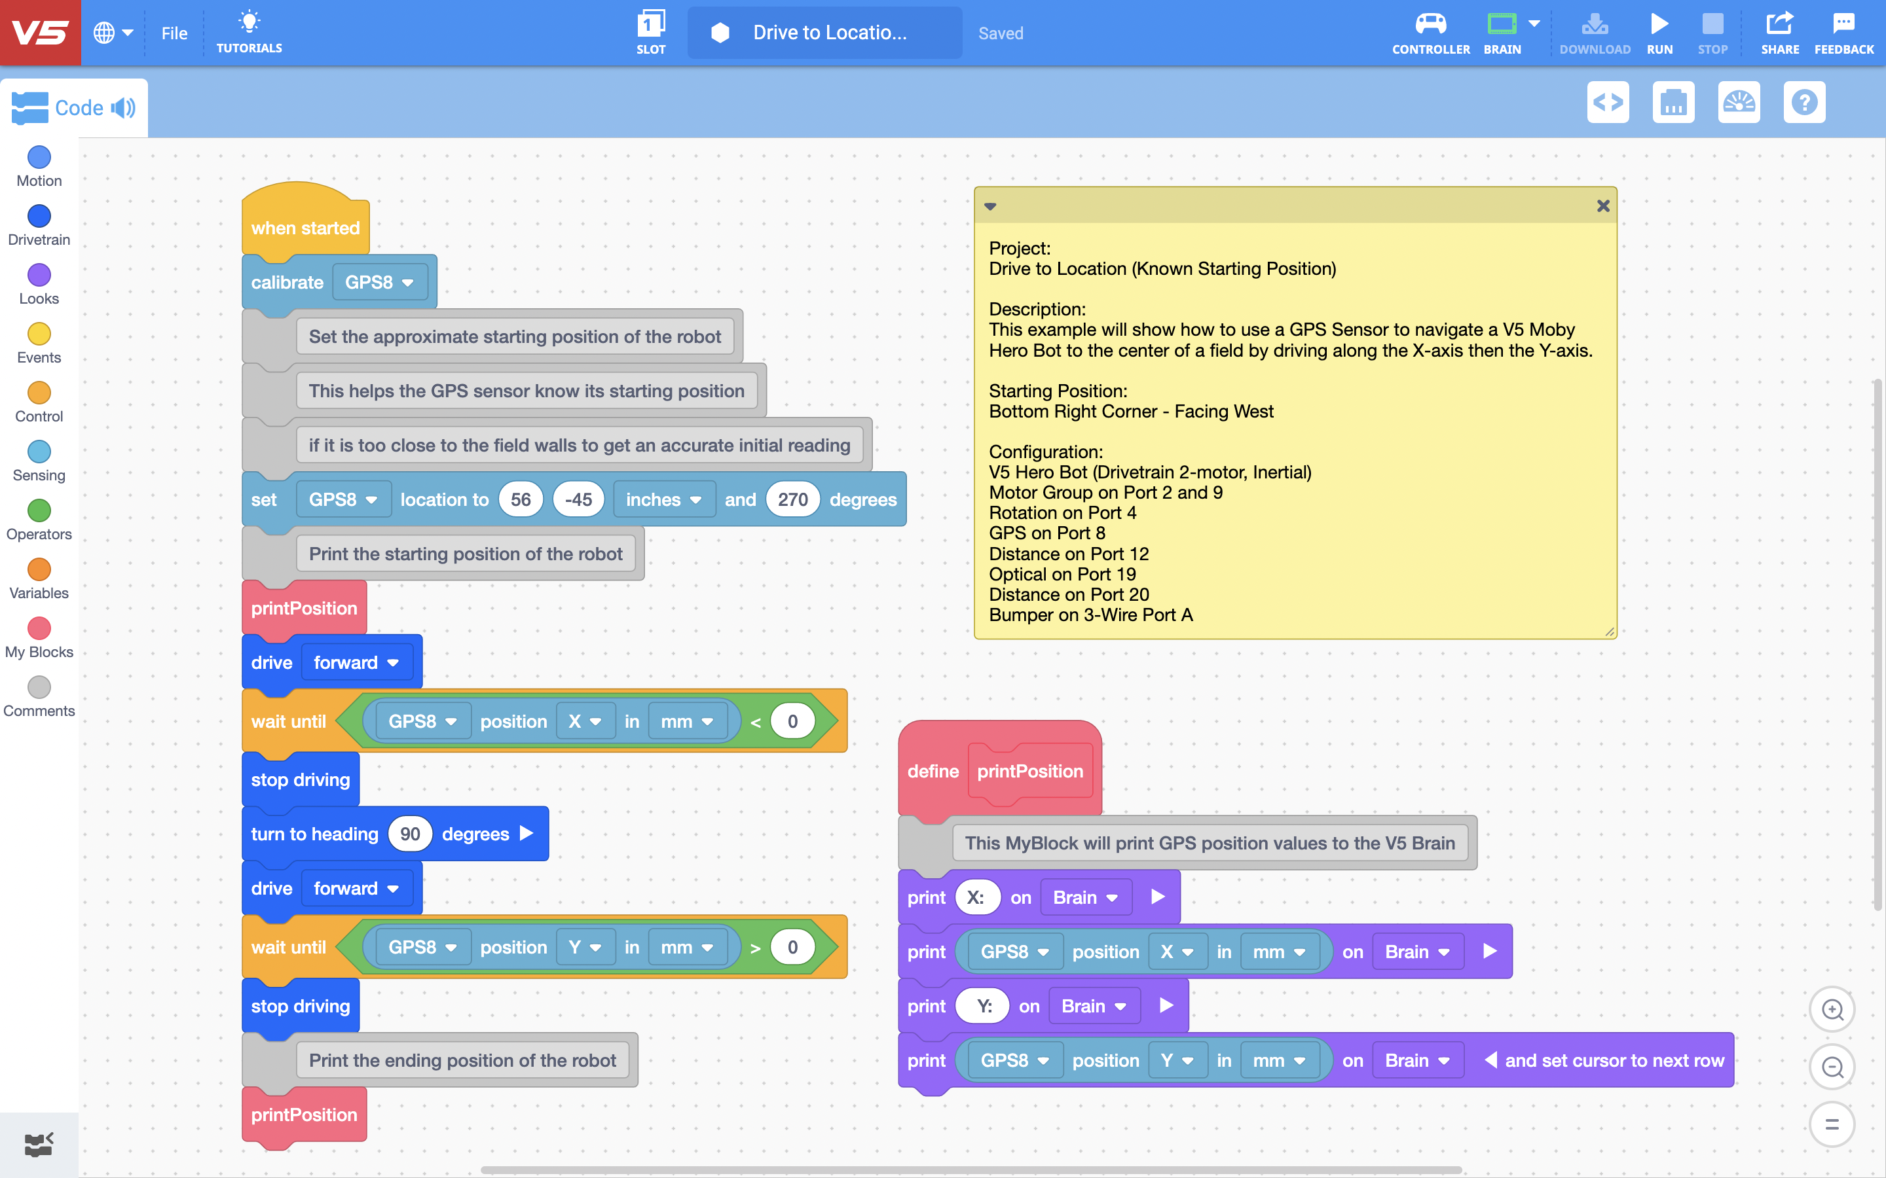The height and width of the screenshot is (1178, 1886).
Task: Select Comments block category
Action: (39, 697)
